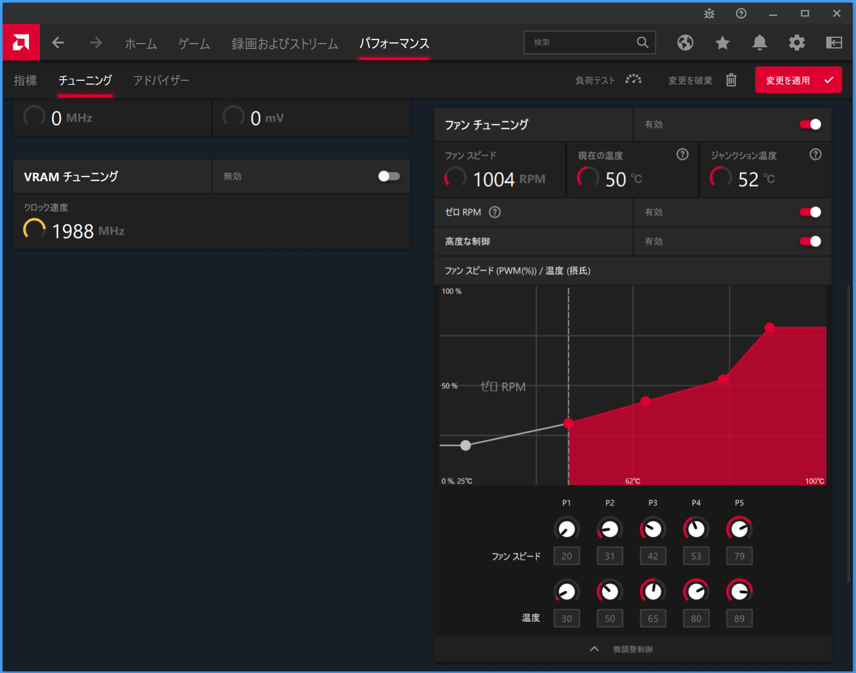The height and width of the screenshot is (673, 856).
Task: Open the ゲーム menu tab
Action: [194, 44]
